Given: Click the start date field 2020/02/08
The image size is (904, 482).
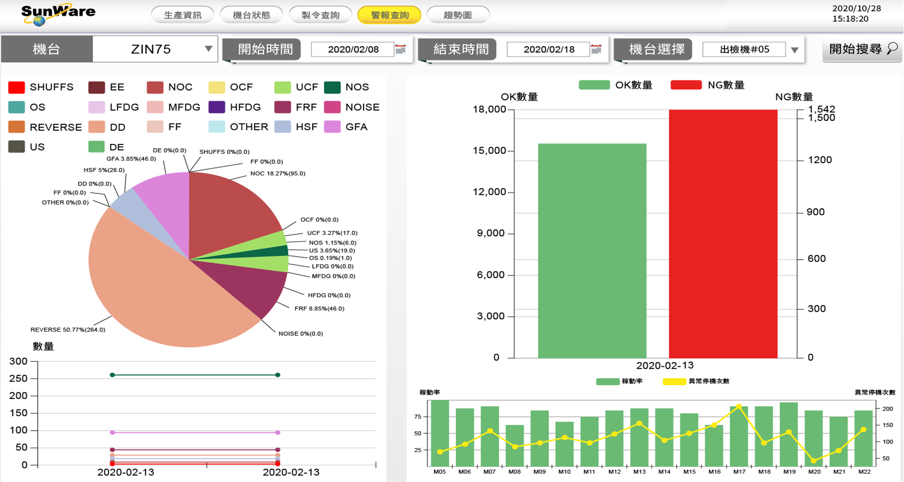Looking at the screenshot, I should pyautogui.click(x=353, y=49).
